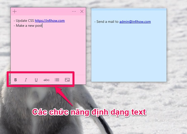Add an image to the note
The height and width of the screenshot is (134, 187).
(67, 80)
